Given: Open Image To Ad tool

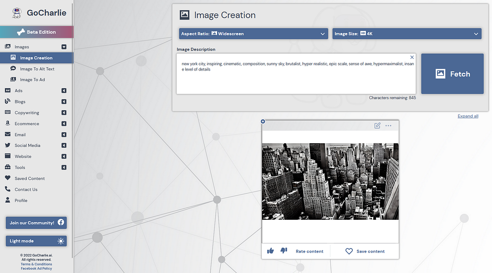Looking at the screenshot, I should click(x=32, y=80).
